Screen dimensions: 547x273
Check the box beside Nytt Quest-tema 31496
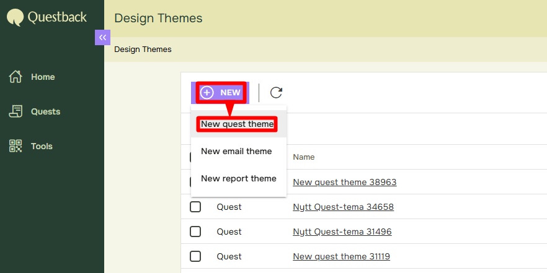(195, 232)
